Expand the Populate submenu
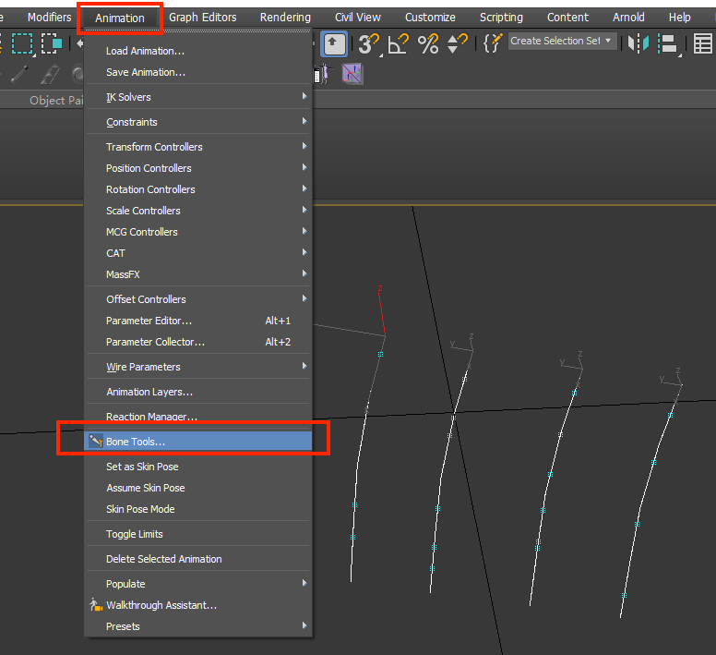This screenshot has width=716, height=655. (198, 584)
